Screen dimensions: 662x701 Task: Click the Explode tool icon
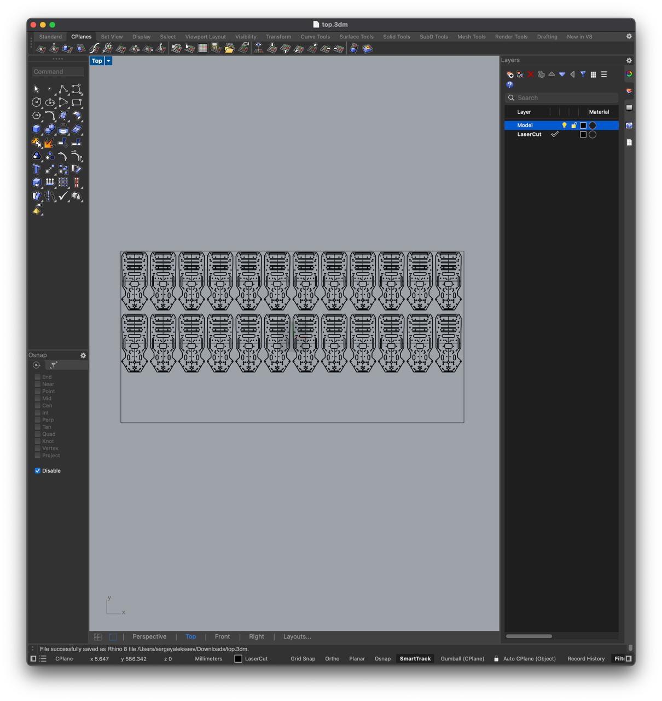tap(50, 143)
